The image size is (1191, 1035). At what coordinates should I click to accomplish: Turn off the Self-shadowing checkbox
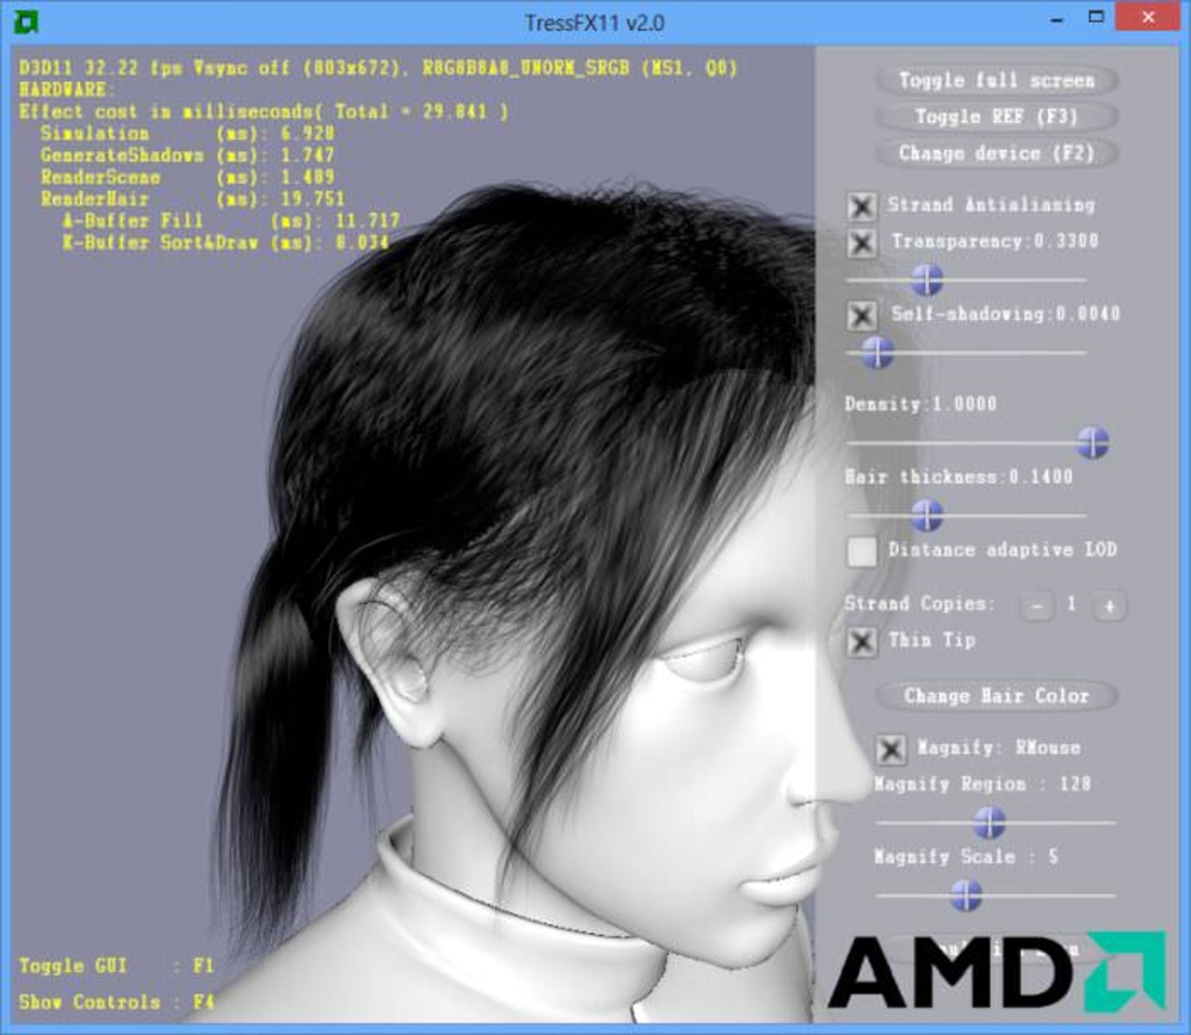coord(862,316)
